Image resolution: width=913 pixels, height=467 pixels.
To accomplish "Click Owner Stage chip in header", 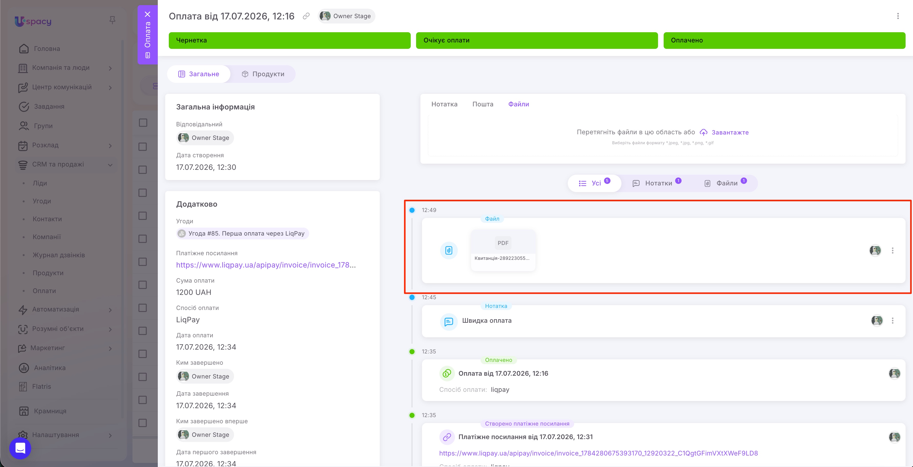I will pos(346,16).
